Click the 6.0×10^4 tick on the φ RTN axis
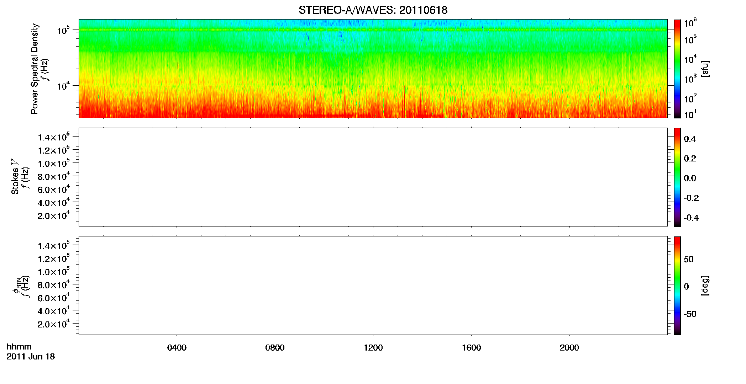 pos(53,298)
